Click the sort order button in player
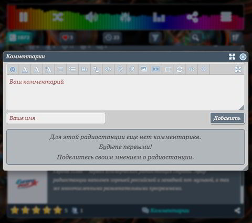 tap(236, 38)
